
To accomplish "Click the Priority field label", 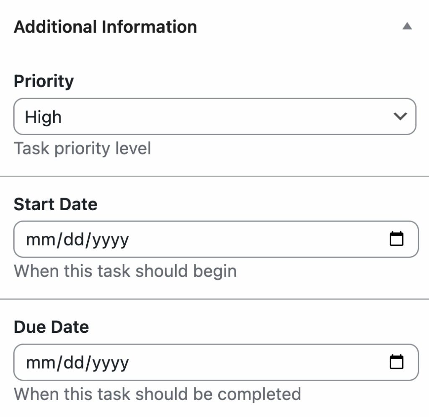I will [44, 81].
